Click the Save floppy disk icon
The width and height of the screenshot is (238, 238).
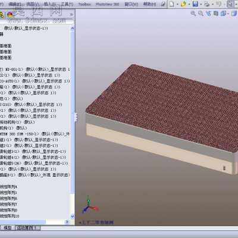(195, 4)
